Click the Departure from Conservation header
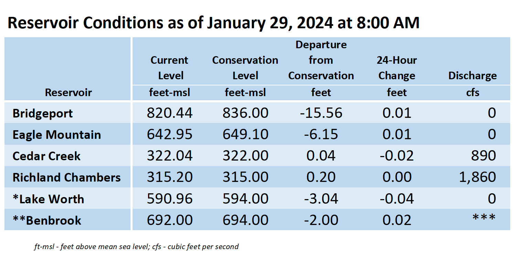Viewport: 515px width, 256px height. (321, 60)
